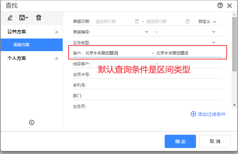Confirm with the 确定 button
Viewport: 238px width, 154px height.
(x=180, y=141)
